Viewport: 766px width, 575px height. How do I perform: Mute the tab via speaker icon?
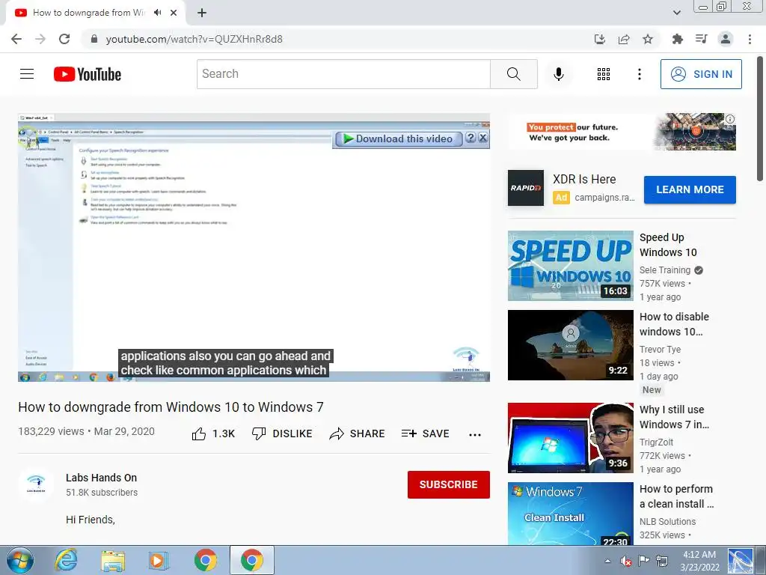coord(157,13)
